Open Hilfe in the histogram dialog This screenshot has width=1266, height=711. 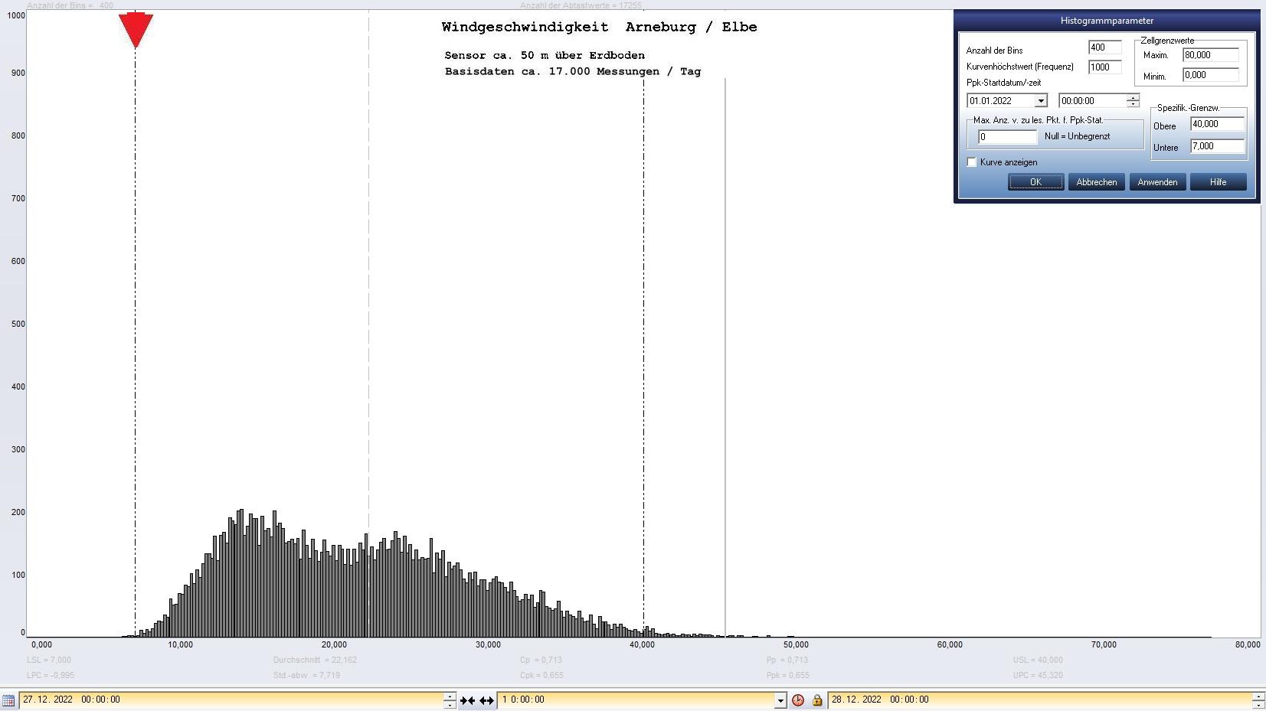[1218, 182]
